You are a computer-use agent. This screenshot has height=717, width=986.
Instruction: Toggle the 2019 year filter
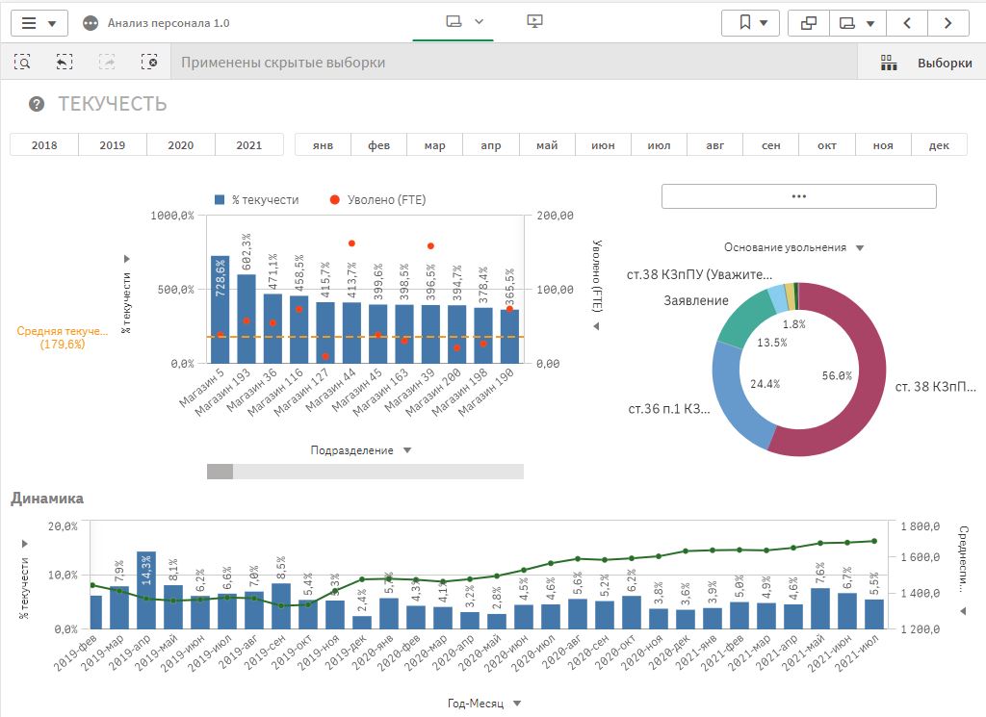(x=113, y=145)
